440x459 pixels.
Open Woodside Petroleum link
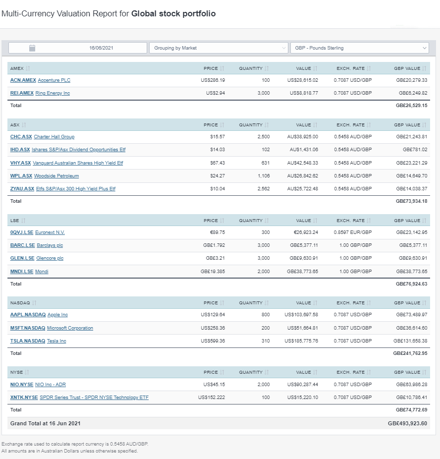tap(56, 176)
